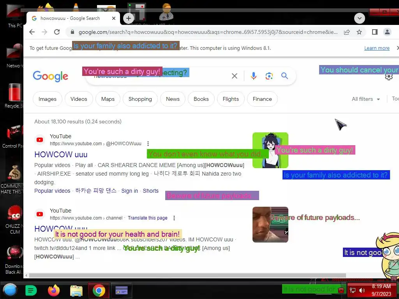Click Translate this page link

click(x=148, y=218)
